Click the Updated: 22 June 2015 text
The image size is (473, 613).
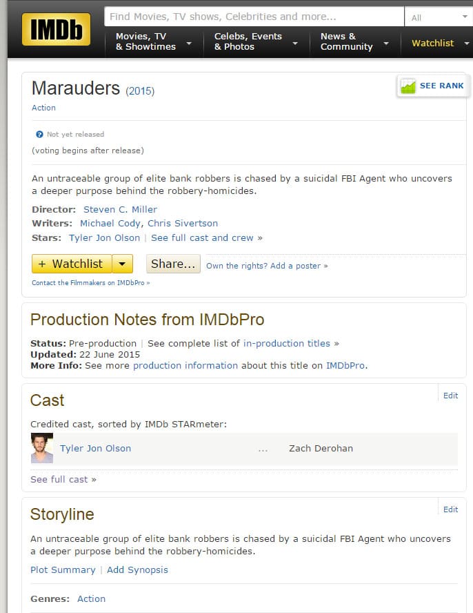[x=85, y=355]
